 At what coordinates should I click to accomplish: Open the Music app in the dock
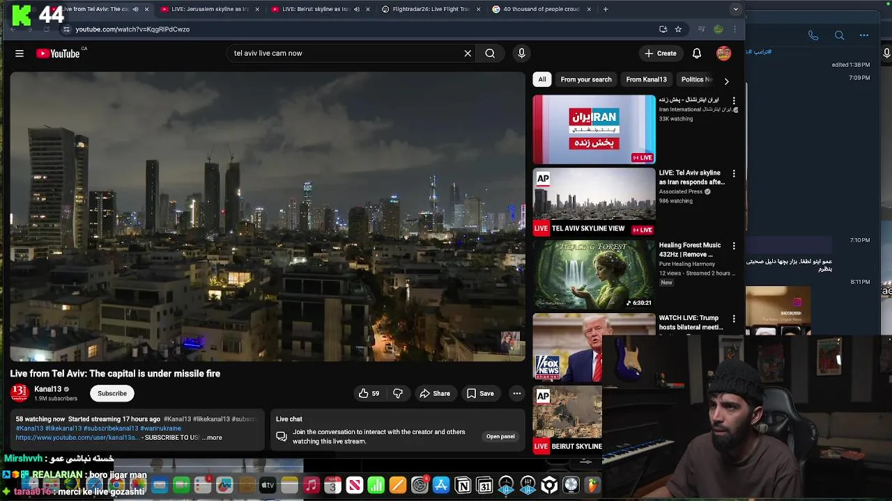tap(311, 485)
